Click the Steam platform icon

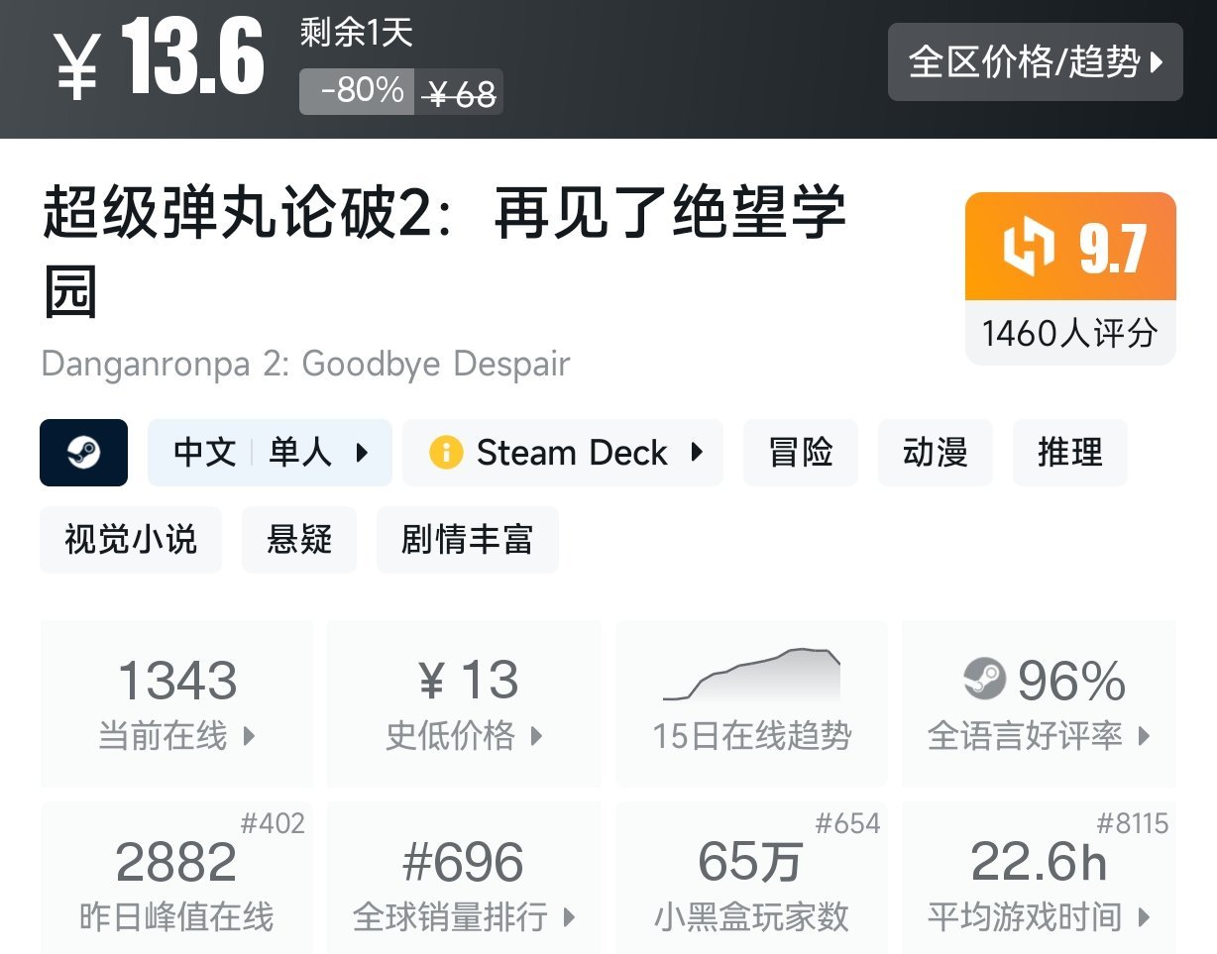pyautogui.click(x=83, y=453)
